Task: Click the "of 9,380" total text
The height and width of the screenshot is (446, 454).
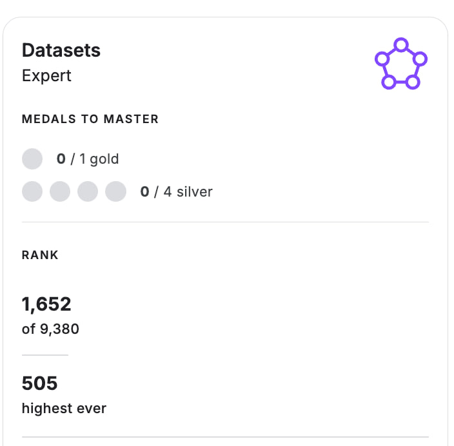Action: (50, 329)
